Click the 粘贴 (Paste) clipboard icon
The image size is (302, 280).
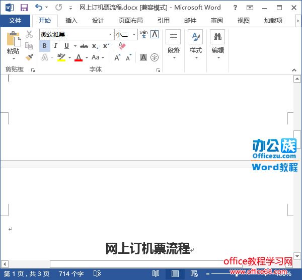[x=13, y=39]
